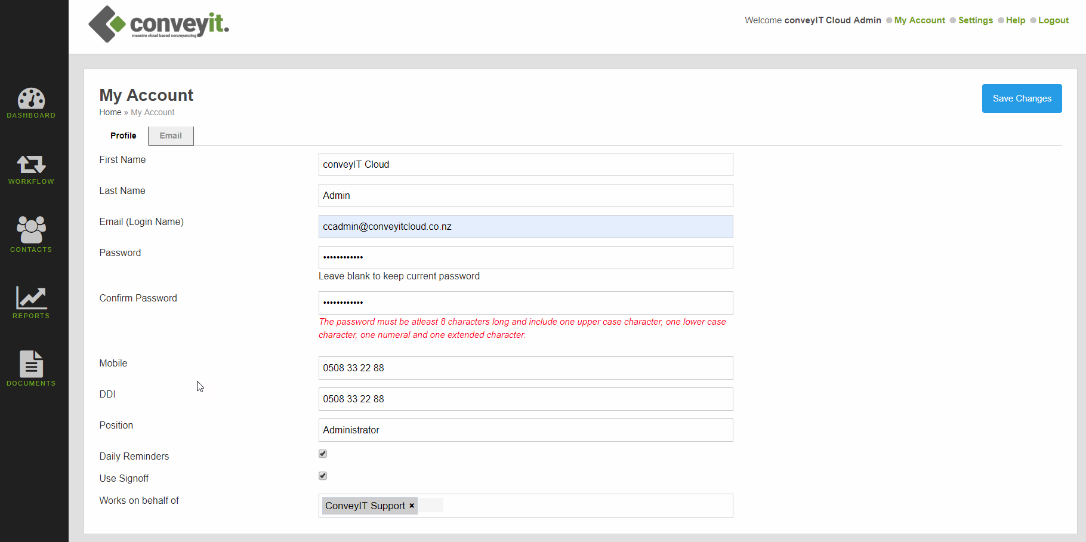Viewport: 1086px width, 542px height.
Task: Focus the Confirm Password field
Action: tap(525, 303)
